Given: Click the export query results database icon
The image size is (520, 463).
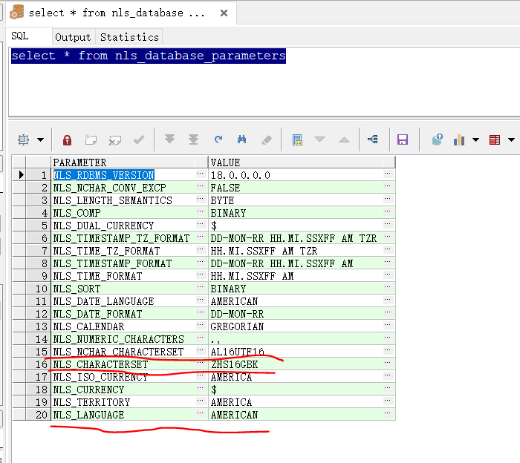Looking at the screenshot, I should [438, 139].
